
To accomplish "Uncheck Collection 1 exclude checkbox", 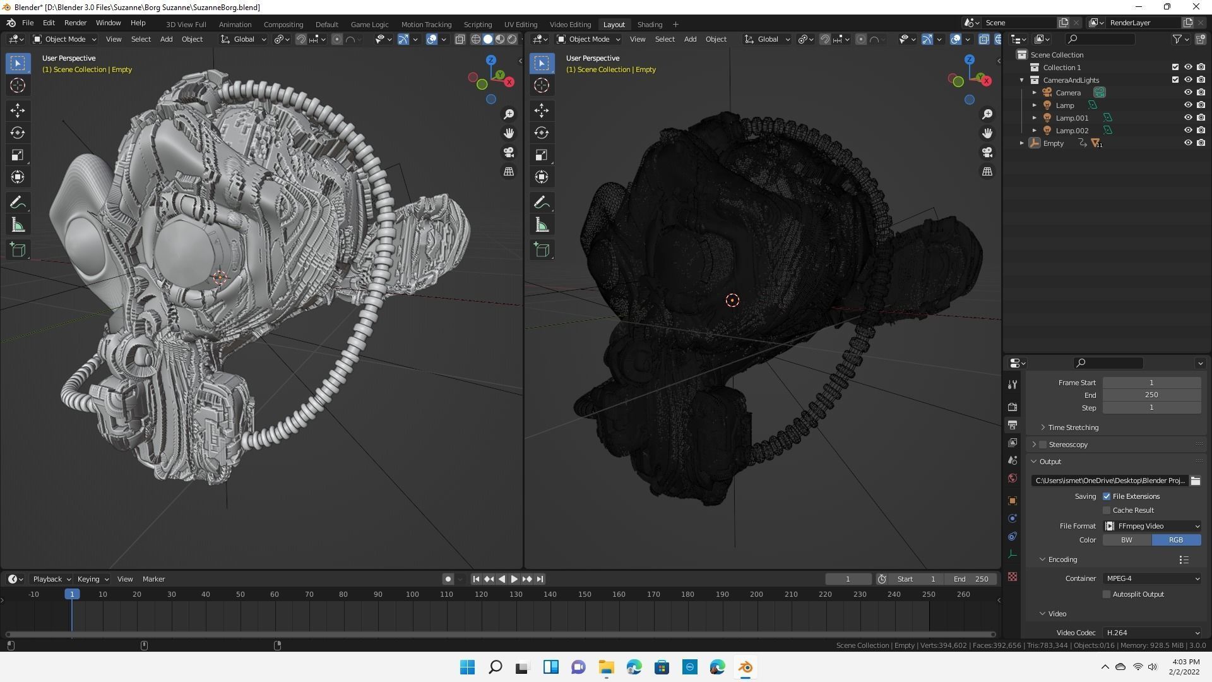I will (1175, 67).
